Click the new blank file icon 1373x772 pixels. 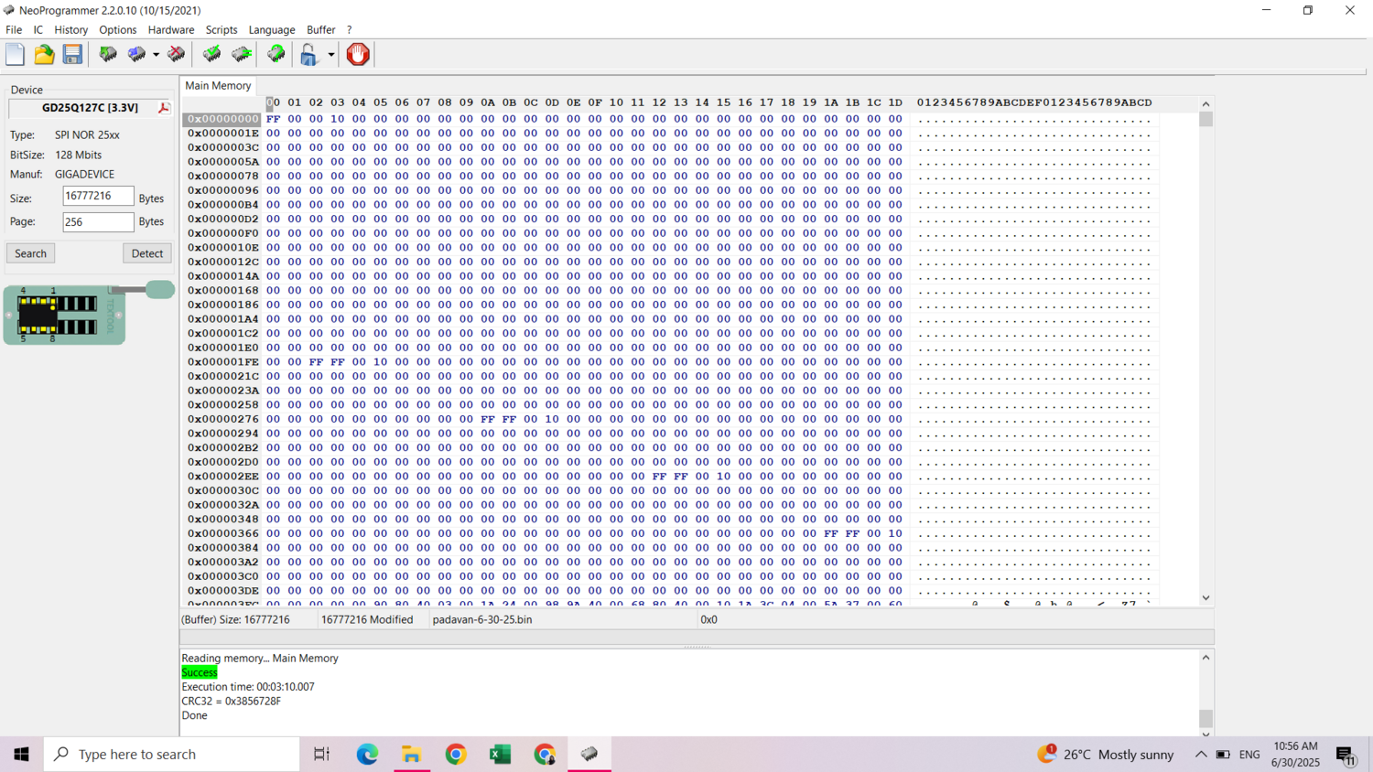(15, 55)
